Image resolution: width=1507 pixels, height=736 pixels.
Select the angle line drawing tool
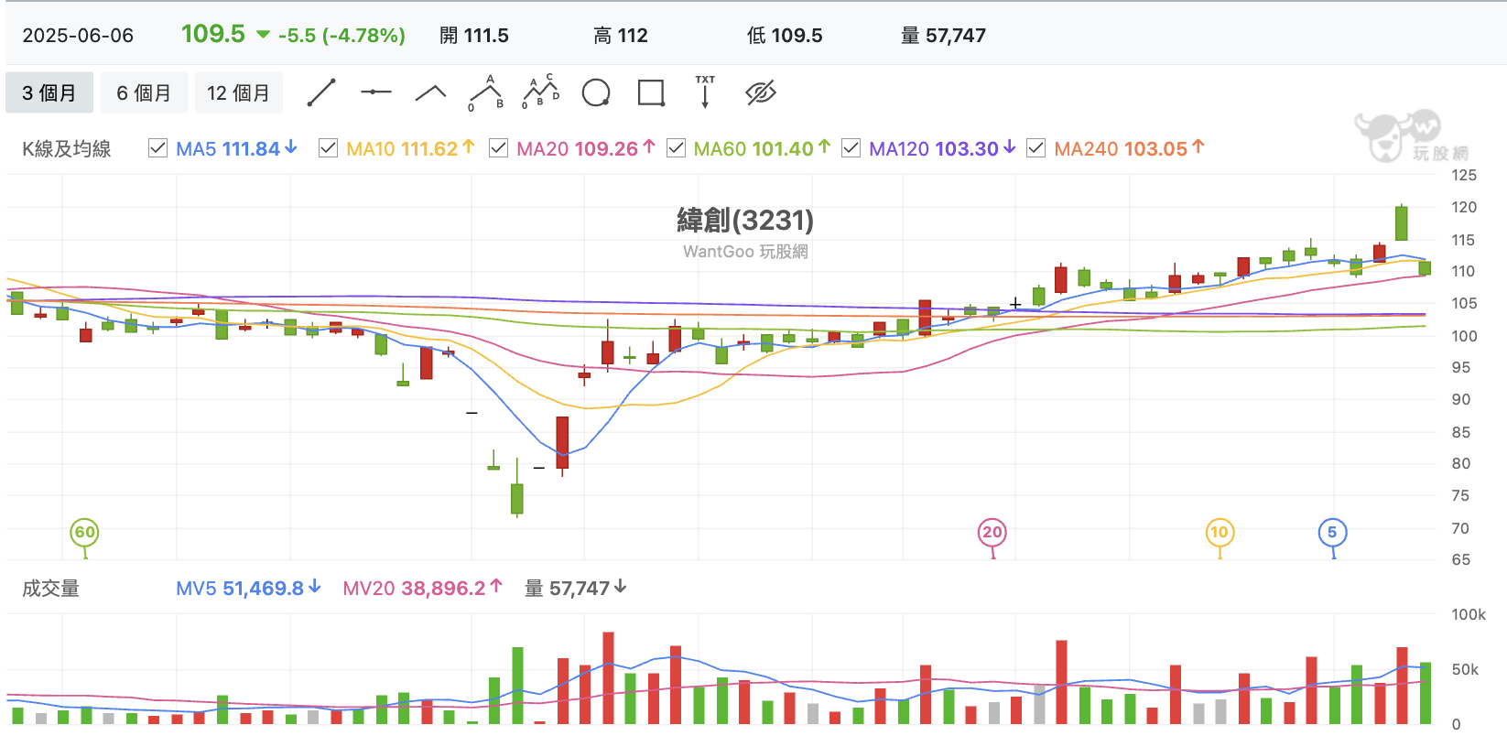[x=430, y=92]
